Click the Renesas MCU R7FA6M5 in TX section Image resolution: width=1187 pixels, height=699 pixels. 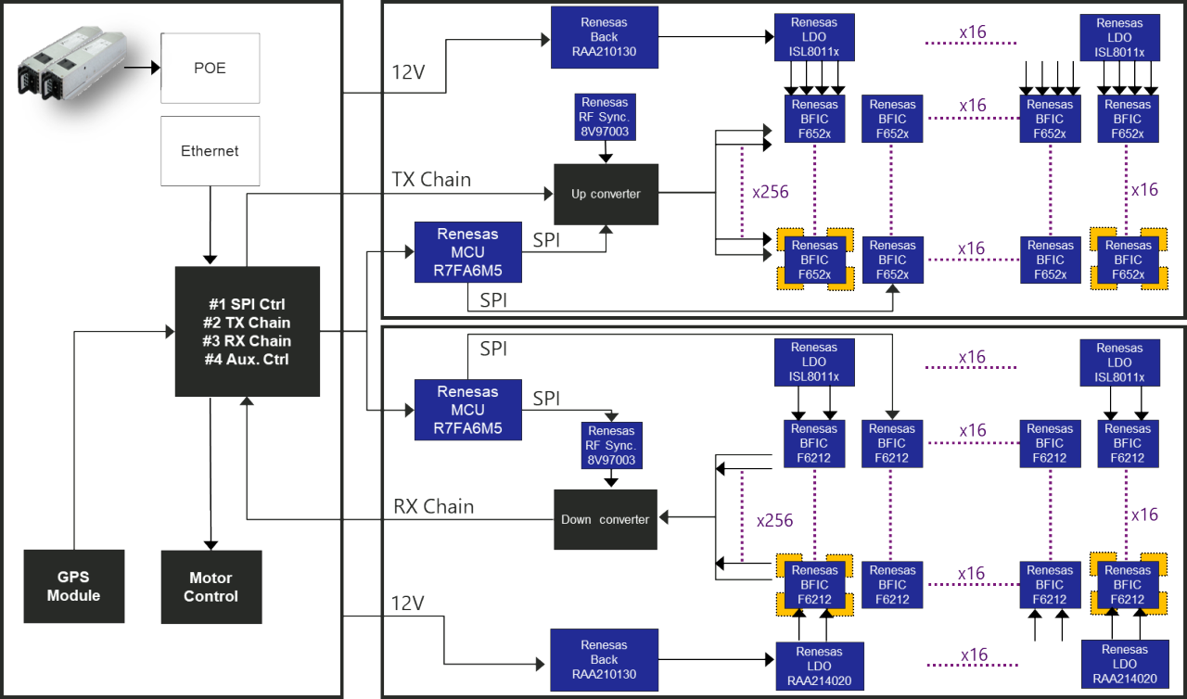click(x=467, y=252)
